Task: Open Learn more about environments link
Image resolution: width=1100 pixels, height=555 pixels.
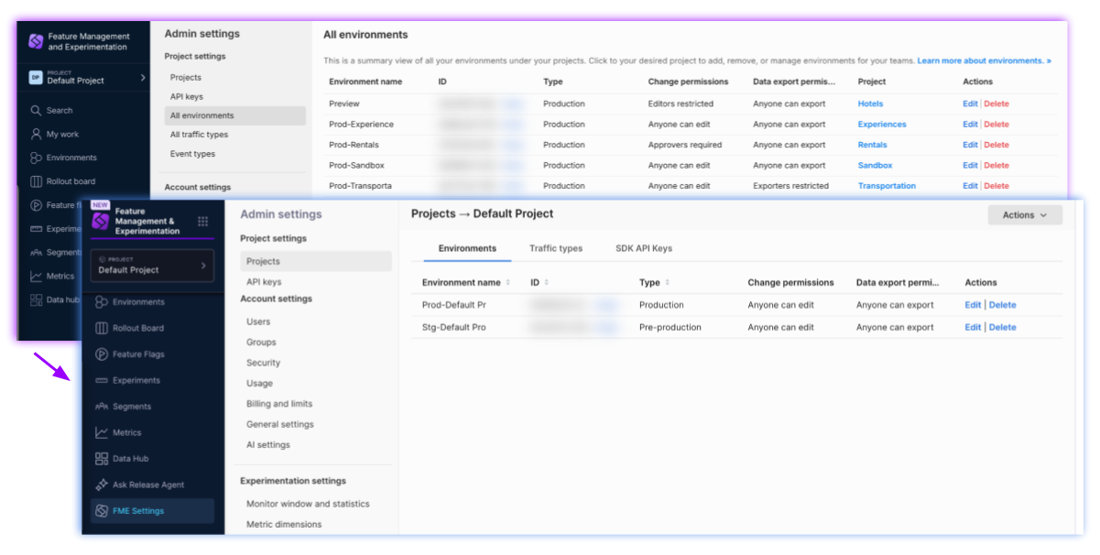Action: (984, 60)
